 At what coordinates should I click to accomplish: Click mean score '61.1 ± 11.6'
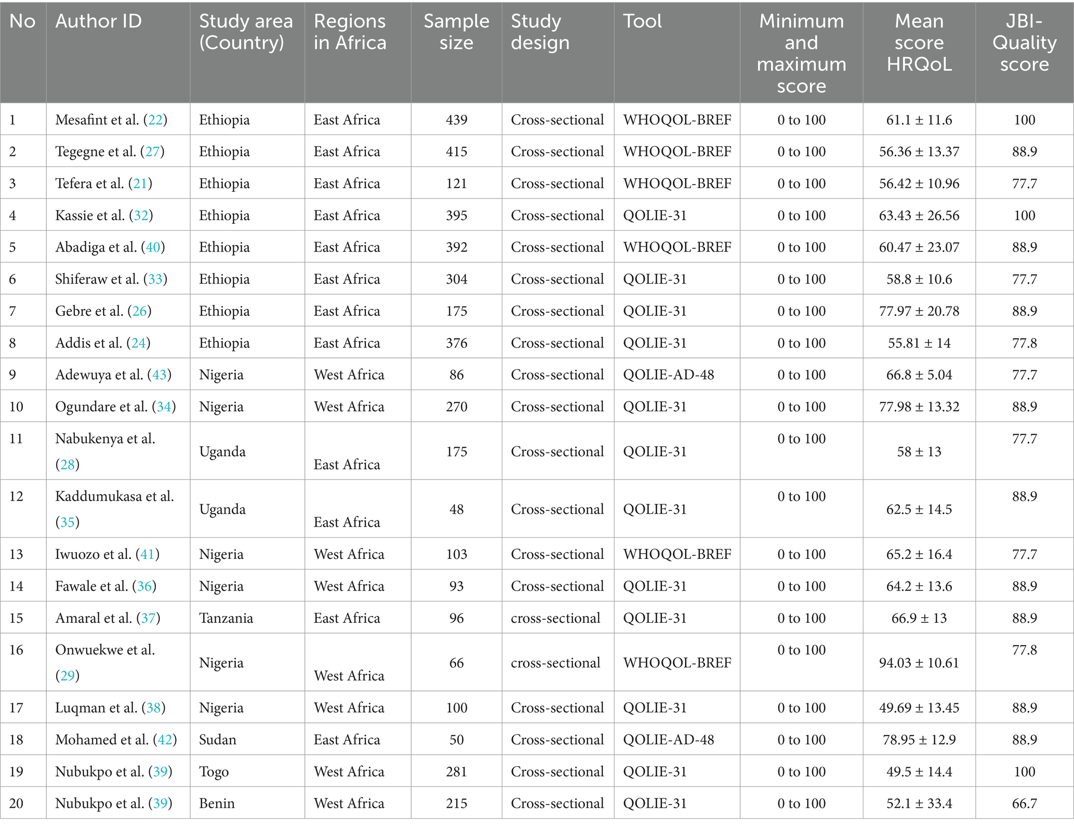pyautogui.click(x=919, y=120)
